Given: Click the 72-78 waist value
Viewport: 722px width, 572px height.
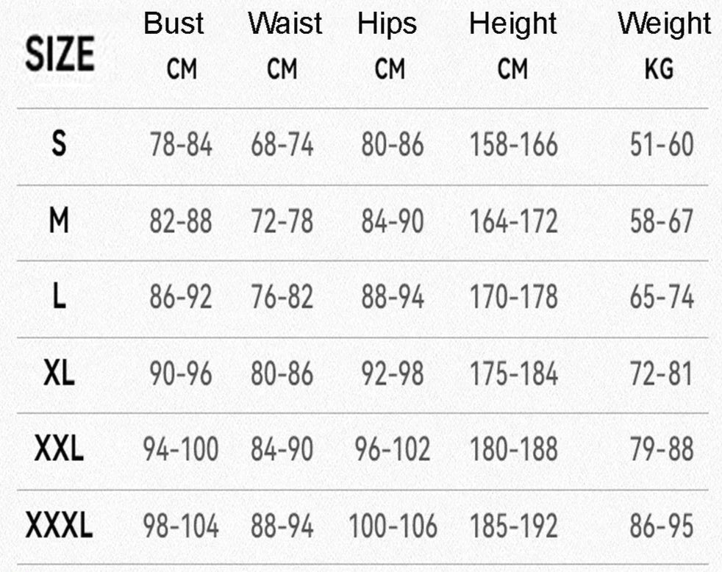Looking at the screenshot, I should 282,221.
